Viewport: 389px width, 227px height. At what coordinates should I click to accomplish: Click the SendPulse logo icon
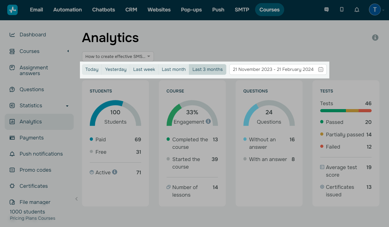[x=12, y=10]
